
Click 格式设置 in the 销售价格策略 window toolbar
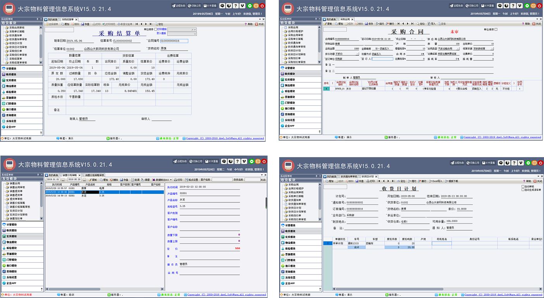(192, 180)
